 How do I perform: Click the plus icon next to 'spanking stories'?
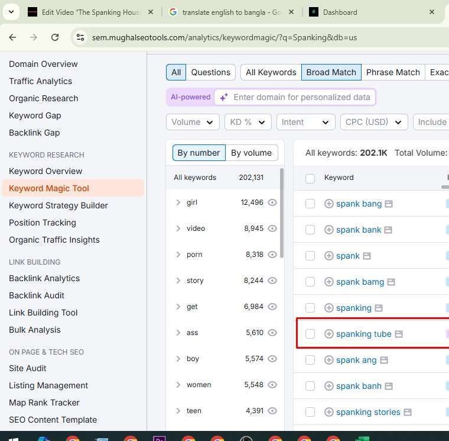click(x=329, y=412)
